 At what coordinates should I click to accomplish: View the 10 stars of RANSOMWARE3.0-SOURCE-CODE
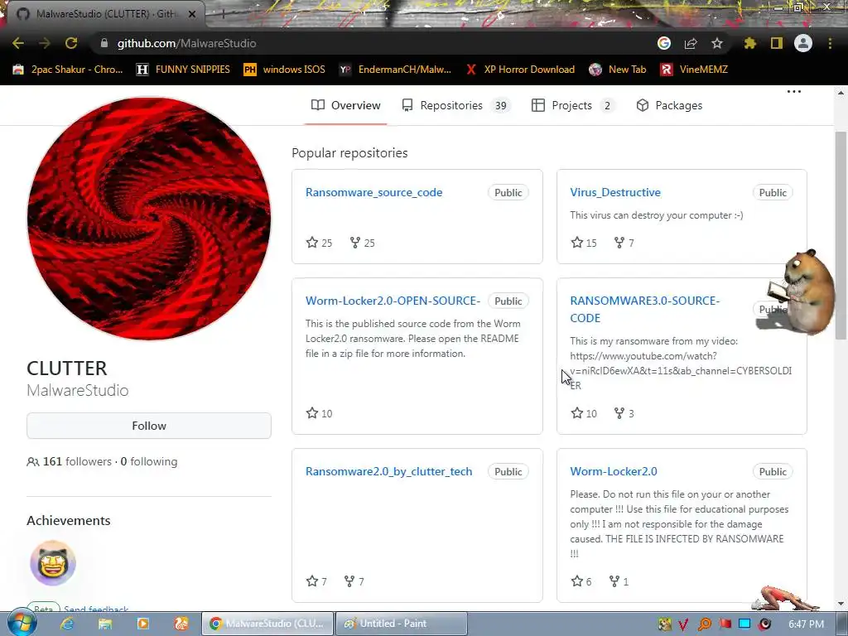(x=584, y=413)
